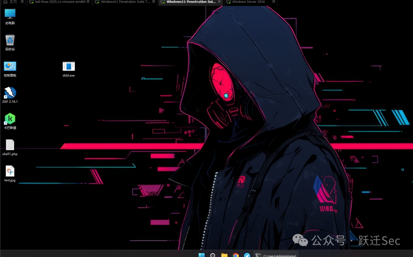413x257 pixels.
Task: Launch the ZAP 2.16.1 shortcut
Action: tap(10, 95)
